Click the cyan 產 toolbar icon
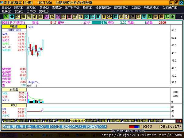This screenshot has width=184, height=138. [x=144, y=17]
